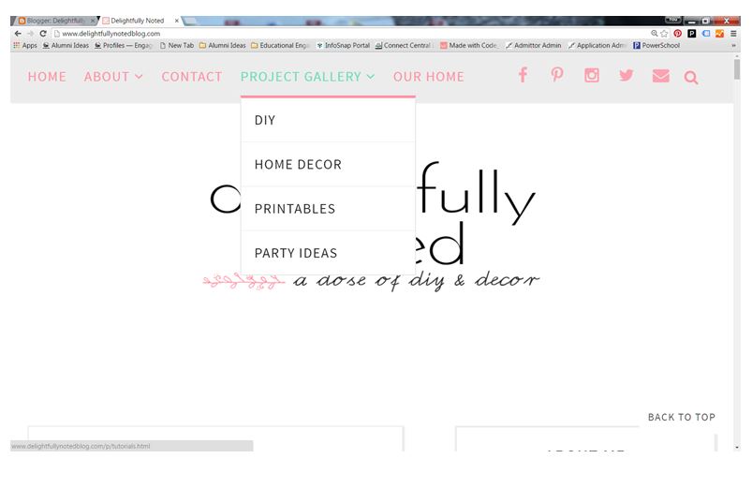Reload the page with refresh icon
The width and height of the screenshot is (752, 488).
click(43, 34)
